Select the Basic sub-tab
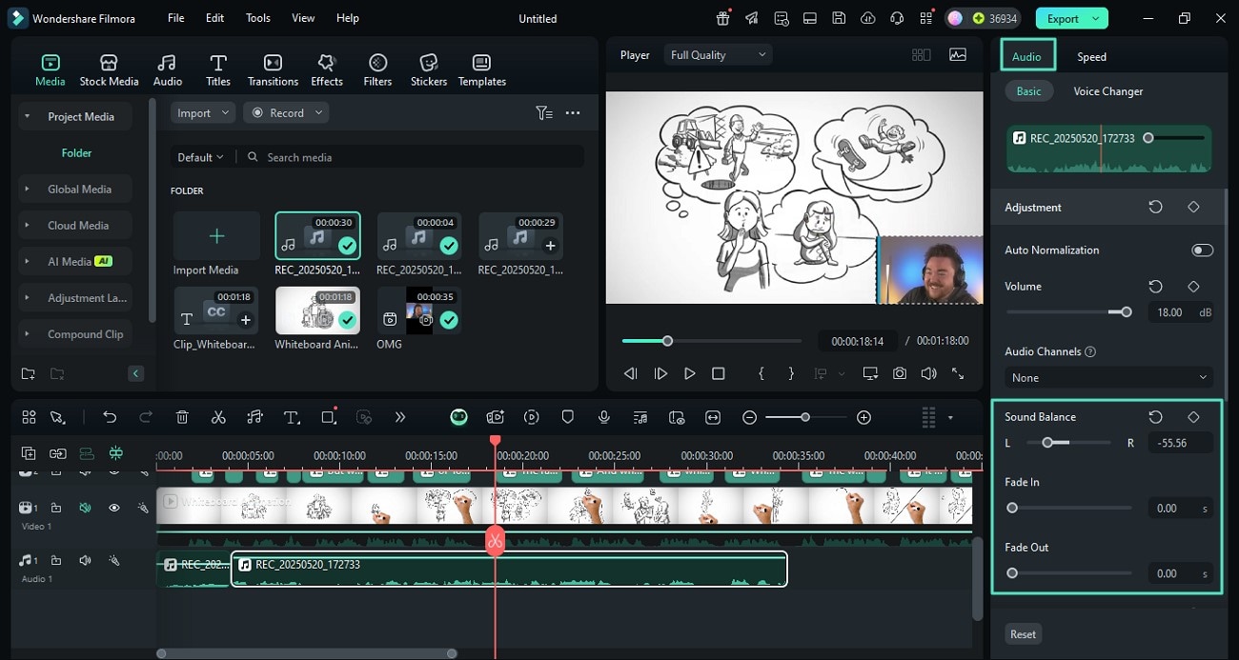This screenshot has width=1239, height=660. click(1029, 91)
